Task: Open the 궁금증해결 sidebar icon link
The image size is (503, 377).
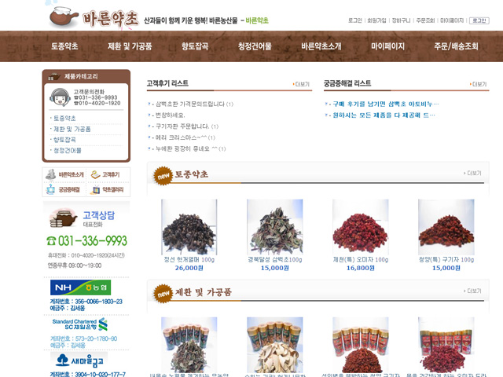Action: coord(63,189)
